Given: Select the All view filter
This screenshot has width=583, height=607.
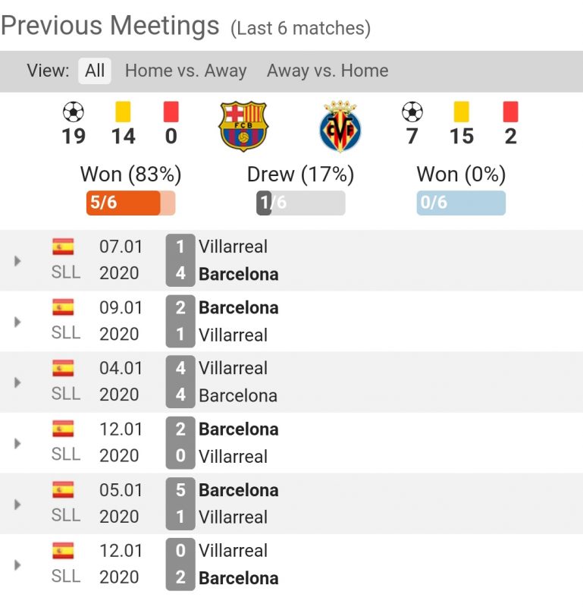Looking at the screenshot, I should [x=95, y=71].
